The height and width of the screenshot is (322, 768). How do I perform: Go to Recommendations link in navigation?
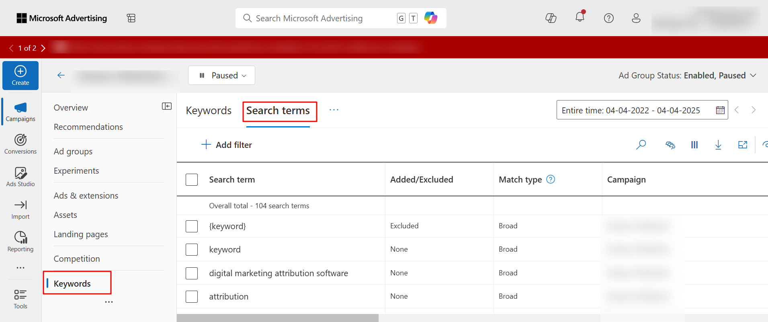pyautogui.click(x=88, y=127)
